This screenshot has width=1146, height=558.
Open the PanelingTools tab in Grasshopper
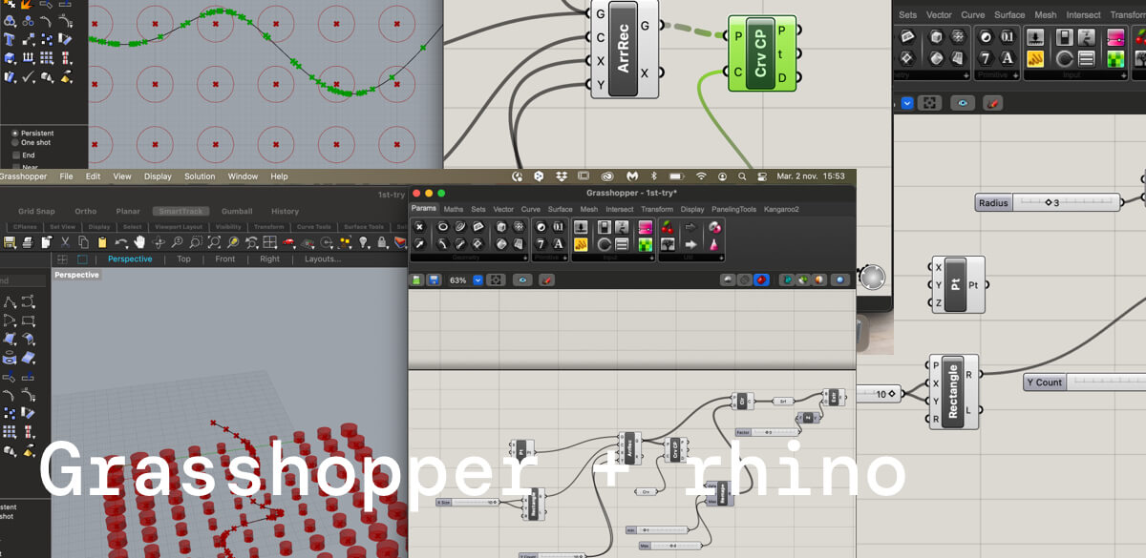pos(733,209)
